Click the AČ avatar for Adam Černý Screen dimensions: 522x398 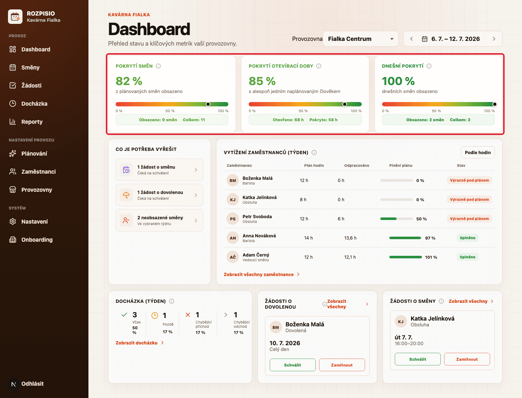[233, 257]
